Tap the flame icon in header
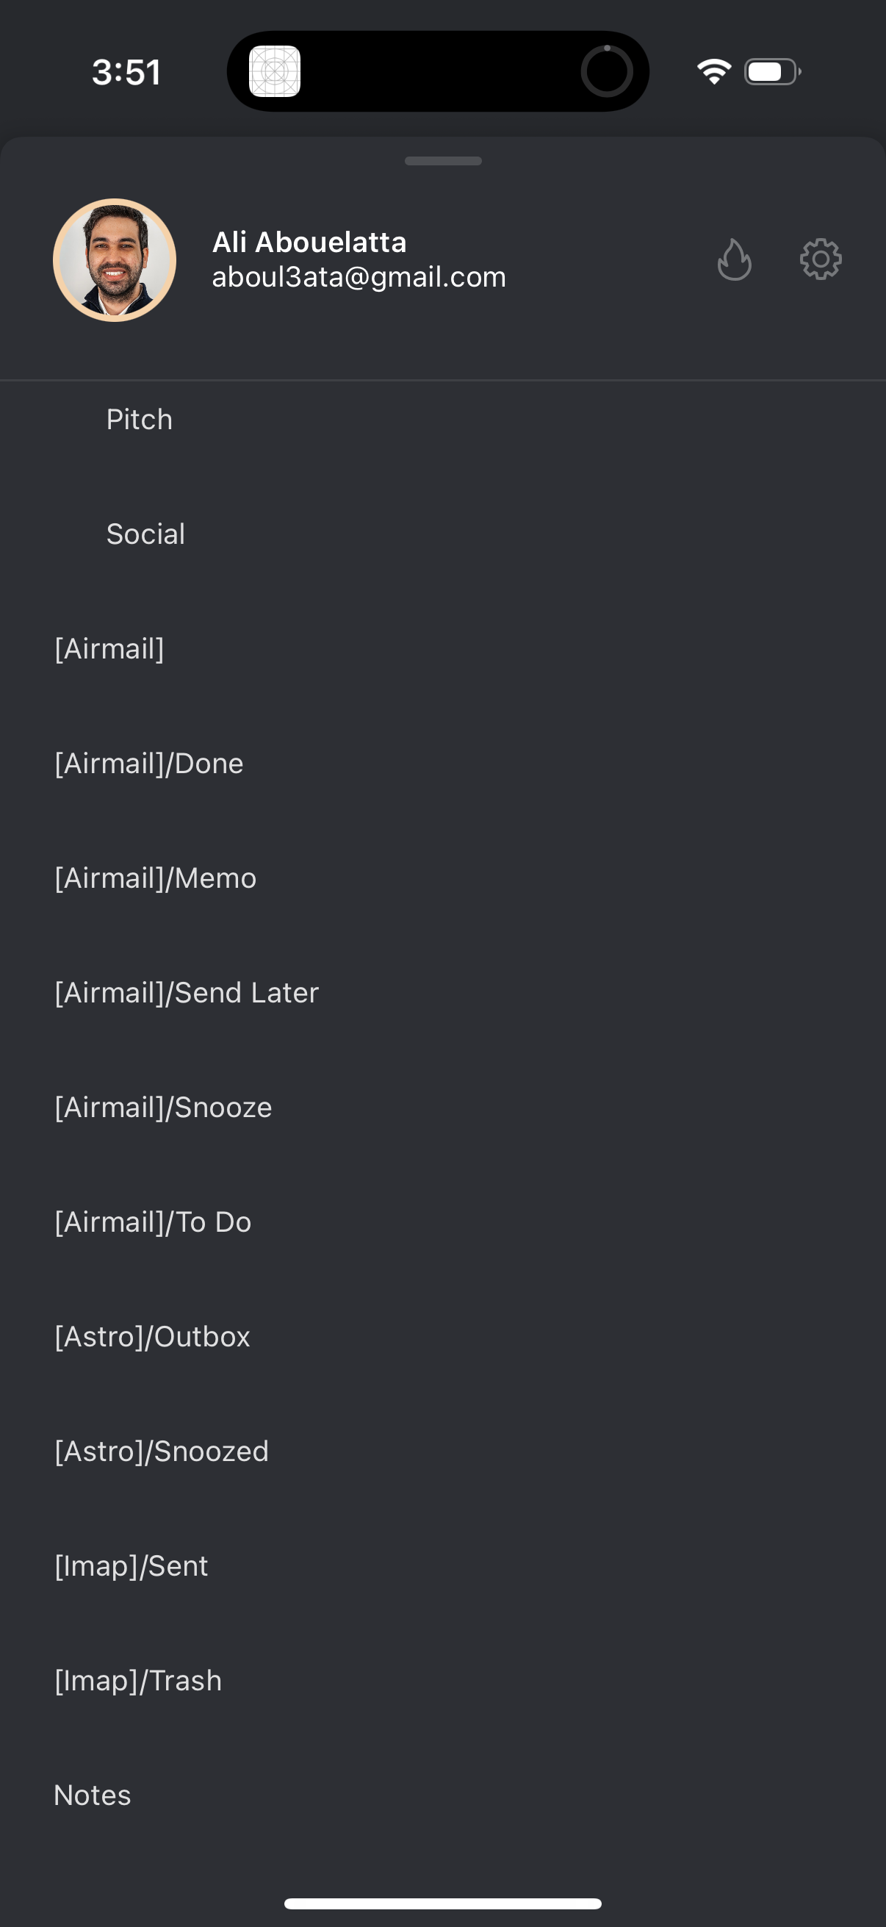Image resolution: width=886 pixels, height=1927 pixels. click(x=733, y=259)
